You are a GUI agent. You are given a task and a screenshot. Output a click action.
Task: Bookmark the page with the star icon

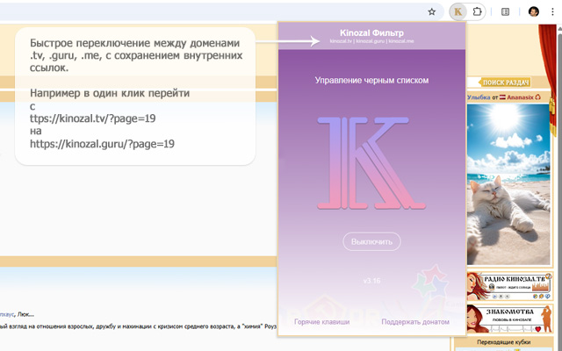pyautogui.click(x=432, y=11)
